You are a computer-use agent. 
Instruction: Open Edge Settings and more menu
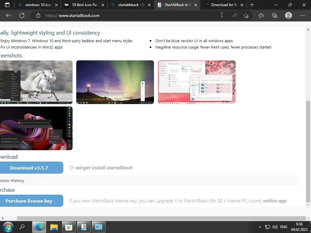tap(302, 15)
